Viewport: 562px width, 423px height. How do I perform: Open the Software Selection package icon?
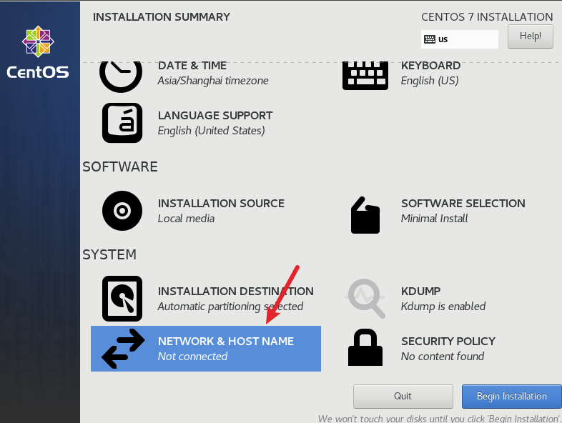365,215
